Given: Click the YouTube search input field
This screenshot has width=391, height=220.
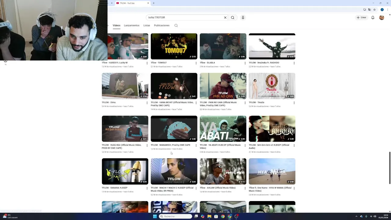Looking at the screenshot, I should click(x=185, y=17).
